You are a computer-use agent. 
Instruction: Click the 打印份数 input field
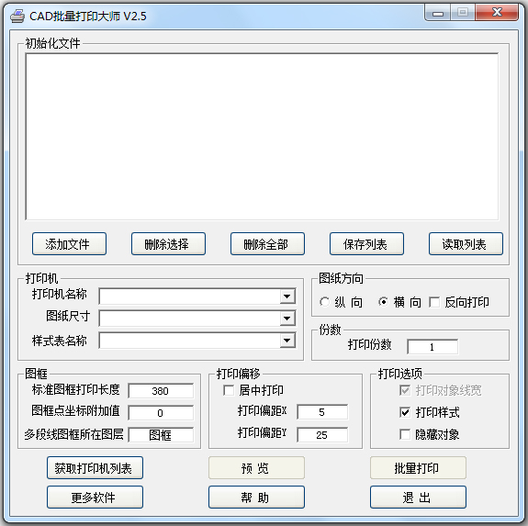(x=433, y=347)
